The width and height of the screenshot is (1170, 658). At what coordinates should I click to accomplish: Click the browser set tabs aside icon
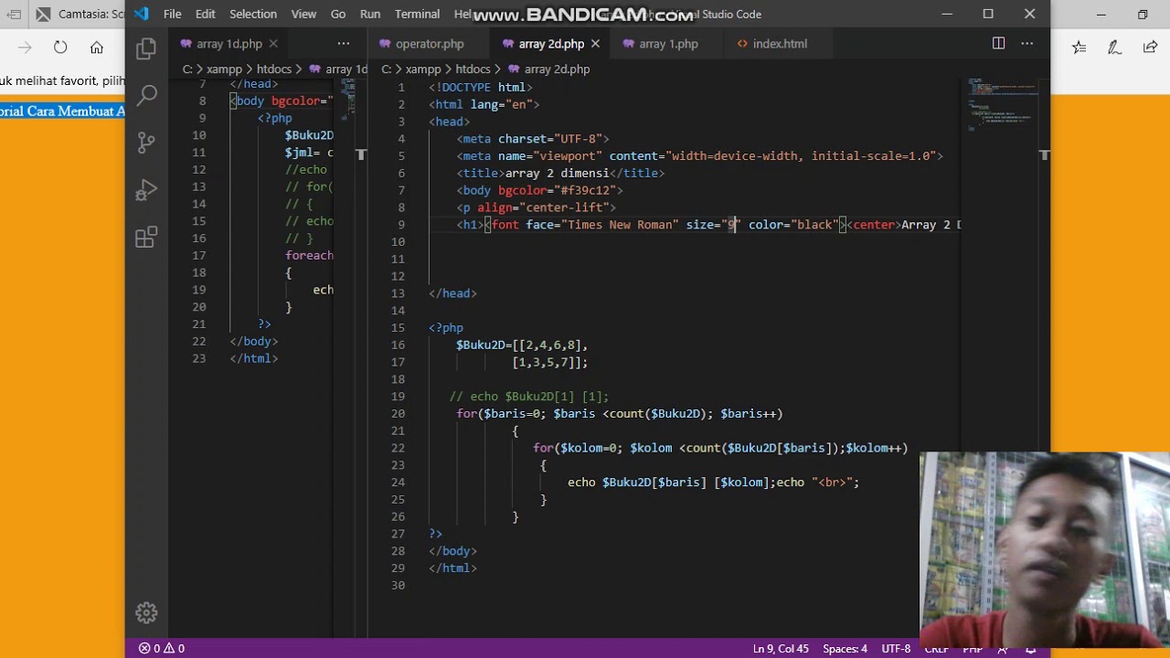(14, 15)
